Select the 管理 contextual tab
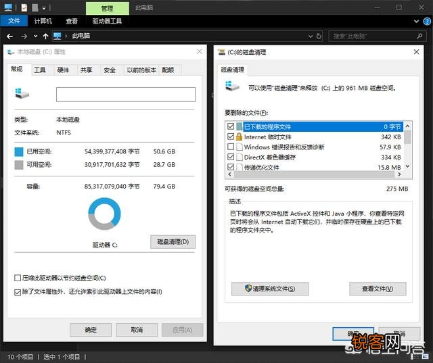 coord(108,8)
